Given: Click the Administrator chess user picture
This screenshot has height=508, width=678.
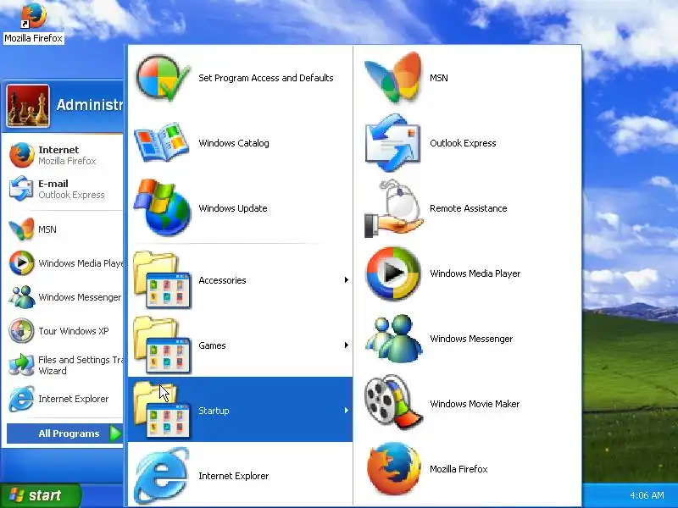Looking at the screenshot, I should [x=28, y=106].
